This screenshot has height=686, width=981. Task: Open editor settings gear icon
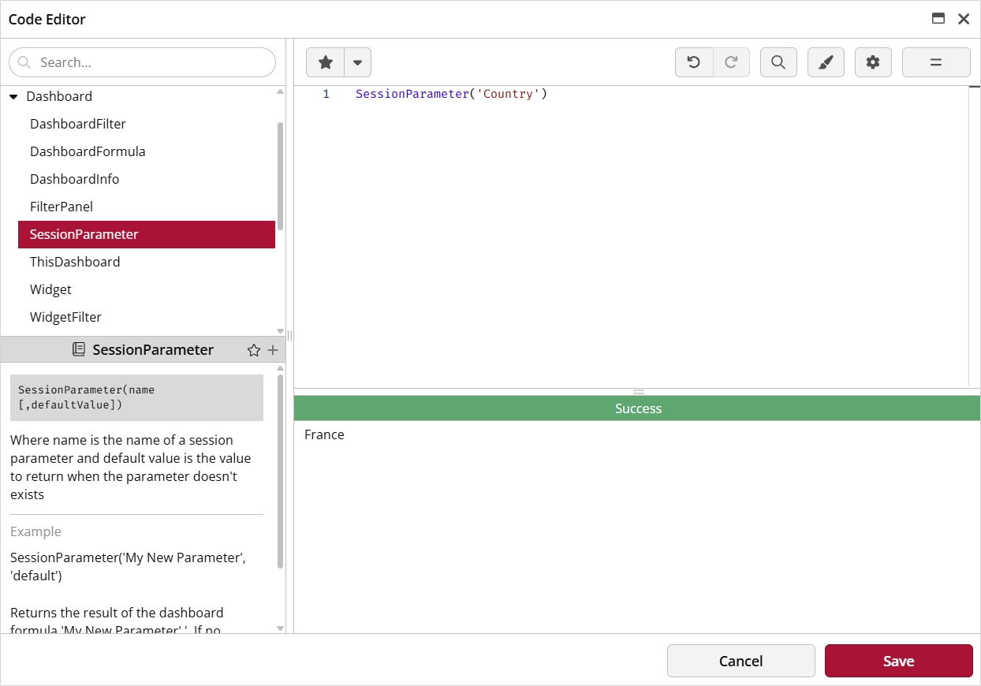click(873, 62)
